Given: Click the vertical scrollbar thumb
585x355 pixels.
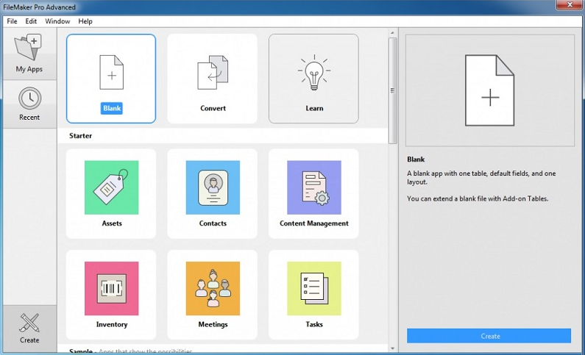Looking at the screenshot, I should tap(392, 90).
